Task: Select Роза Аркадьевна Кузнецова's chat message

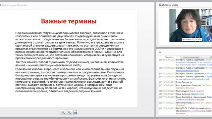Action: click(x=185, y=87)
